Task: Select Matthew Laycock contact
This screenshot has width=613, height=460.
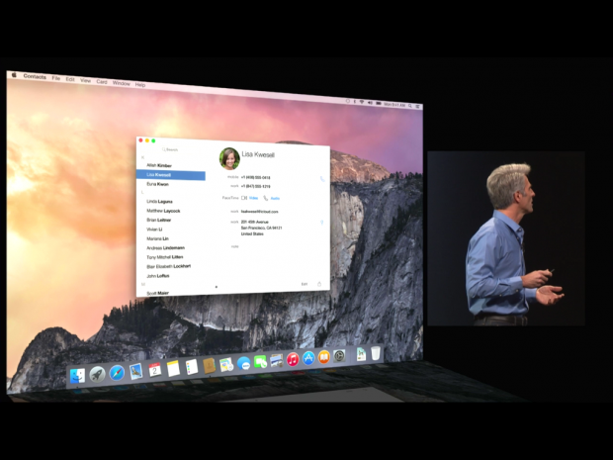Action: 163,211
